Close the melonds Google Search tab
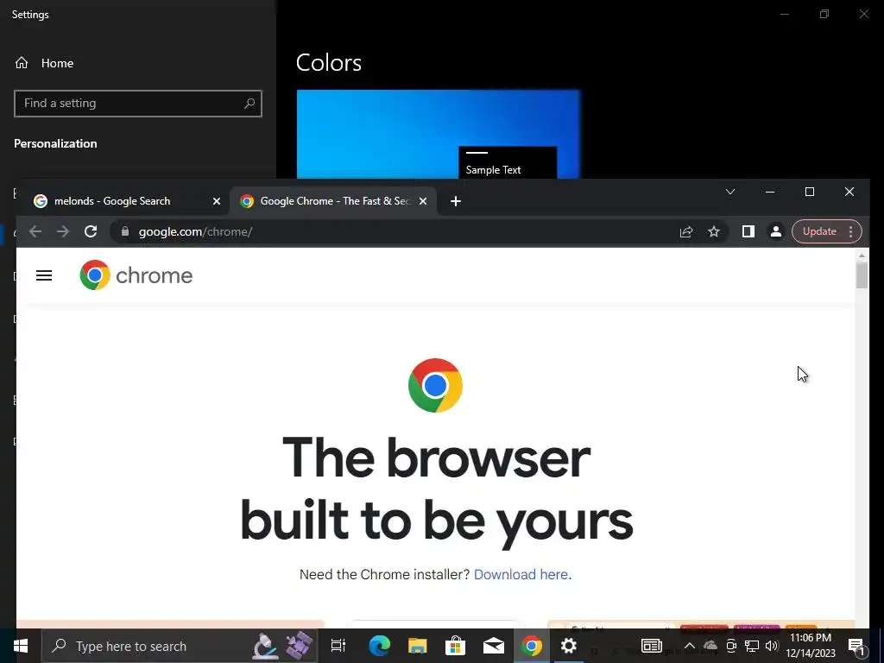This screenshot has width=884, height=663. point(217,201)
